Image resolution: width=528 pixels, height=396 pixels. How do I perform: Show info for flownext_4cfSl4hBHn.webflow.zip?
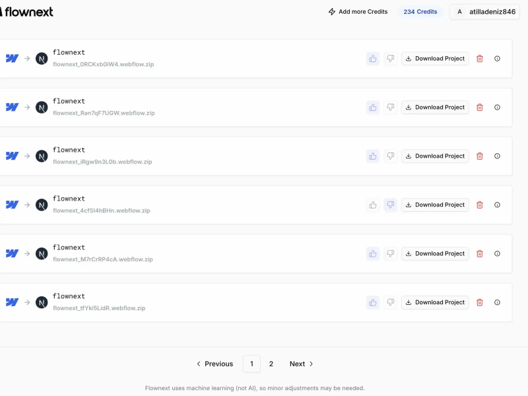tap(497, 205)
